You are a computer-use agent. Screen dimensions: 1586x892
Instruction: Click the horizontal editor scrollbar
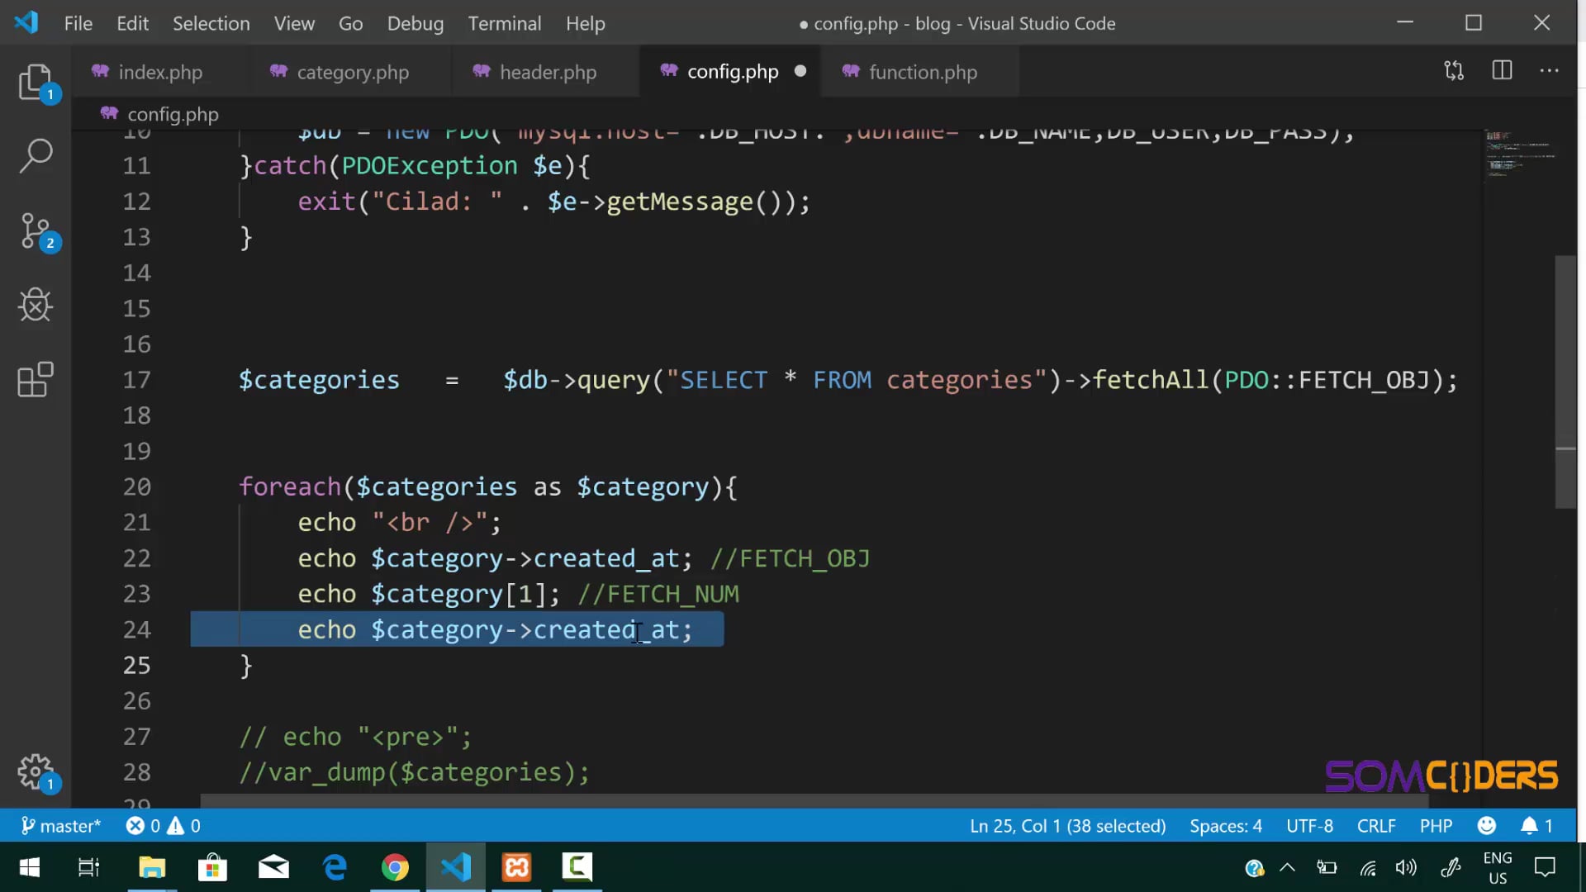pyautogui.click(x=814, y=800)
